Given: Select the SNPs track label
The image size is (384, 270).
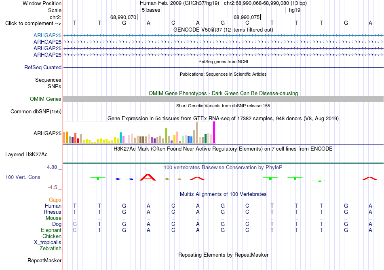Looking at the screenshot, I should tap(55, 86).
